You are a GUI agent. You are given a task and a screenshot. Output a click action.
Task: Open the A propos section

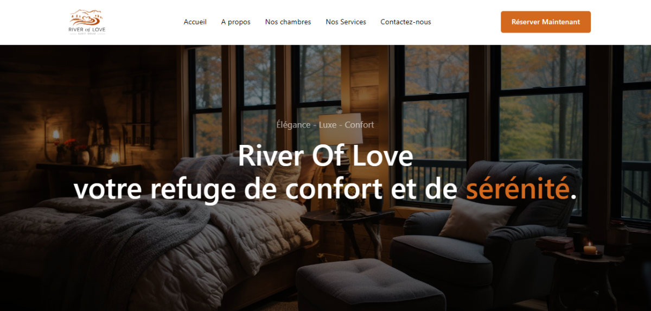(236, 22)
